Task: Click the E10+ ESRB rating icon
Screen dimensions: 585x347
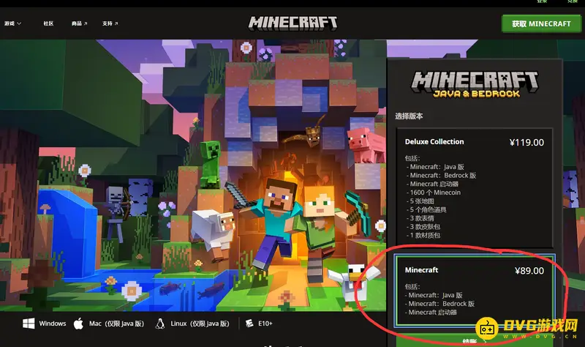Action: coord(250,323)
